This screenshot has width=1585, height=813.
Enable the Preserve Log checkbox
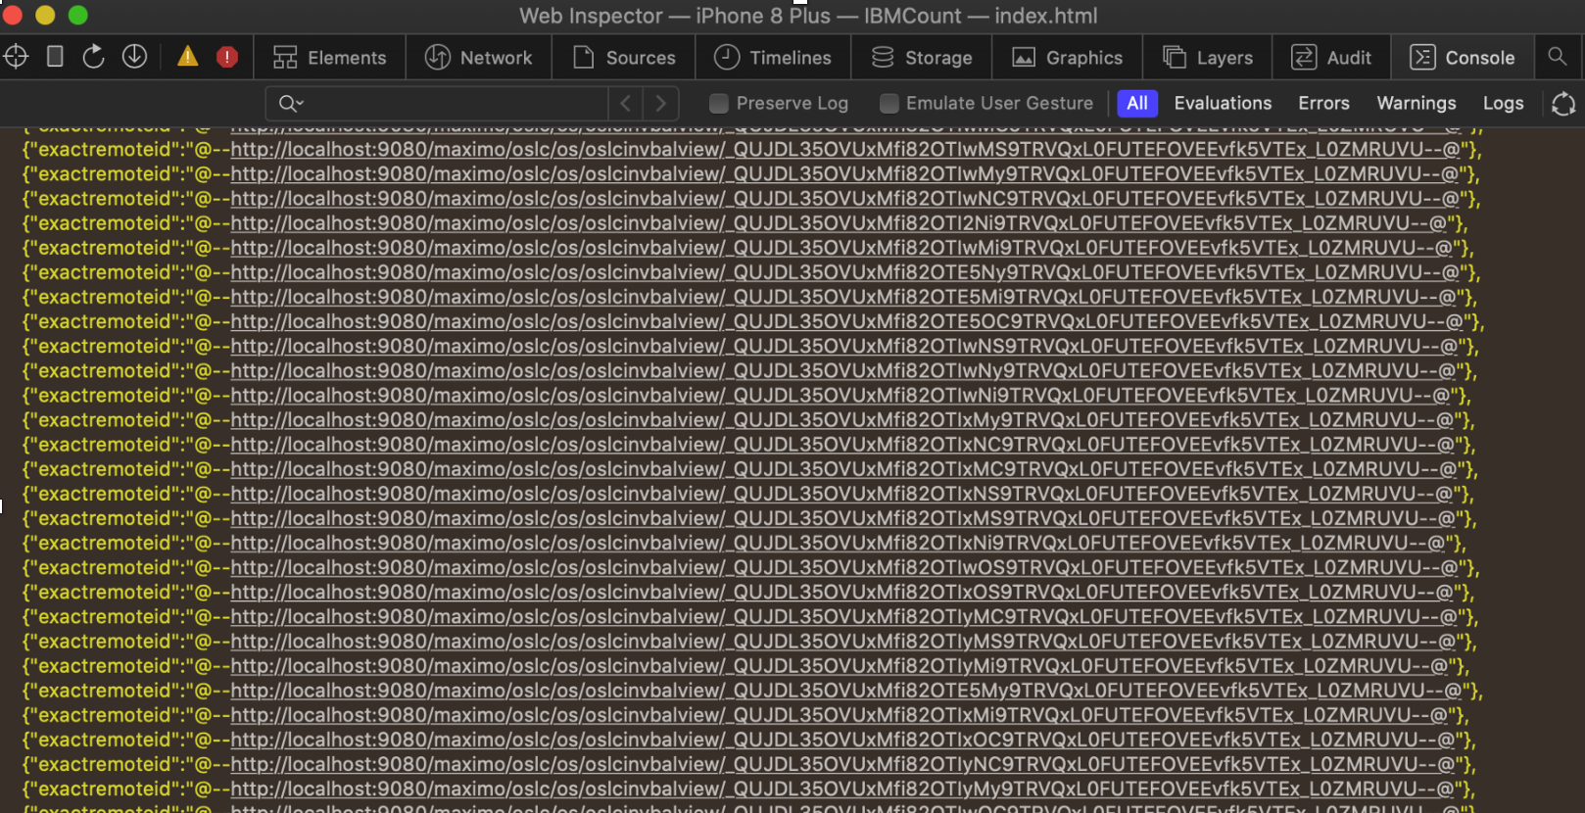point(719,103)
